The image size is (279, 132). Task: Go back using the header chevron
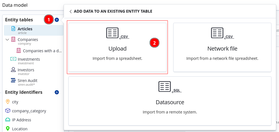click(71, 12)
